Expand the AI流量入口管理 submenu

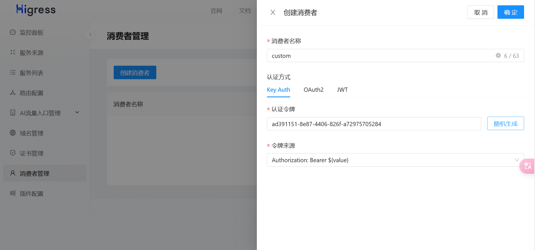(77, 113)
